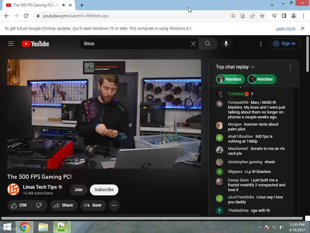Viewport: 310px width, 233px height.
Task: Open the Learn more link
Action: [x=285, y=28]
